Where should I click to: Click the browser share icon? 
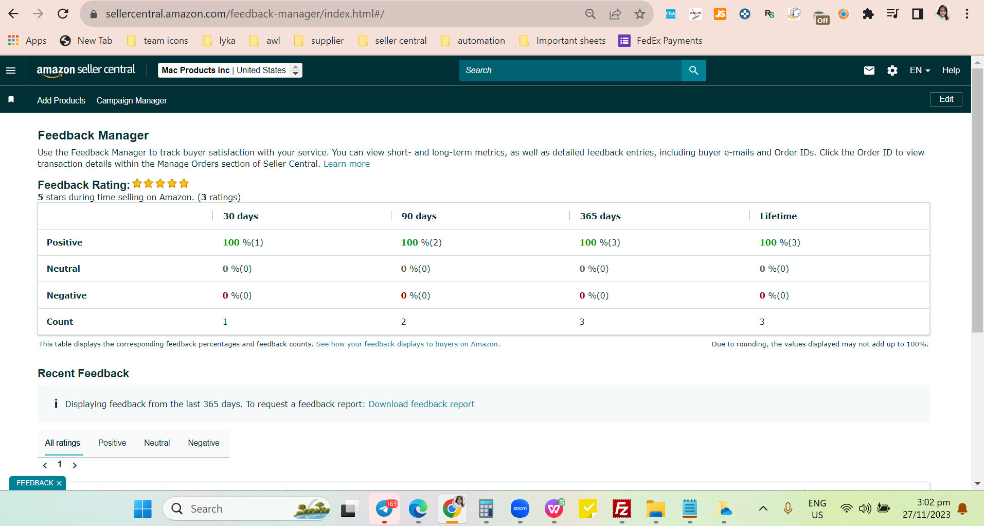[x=615, y=14]
